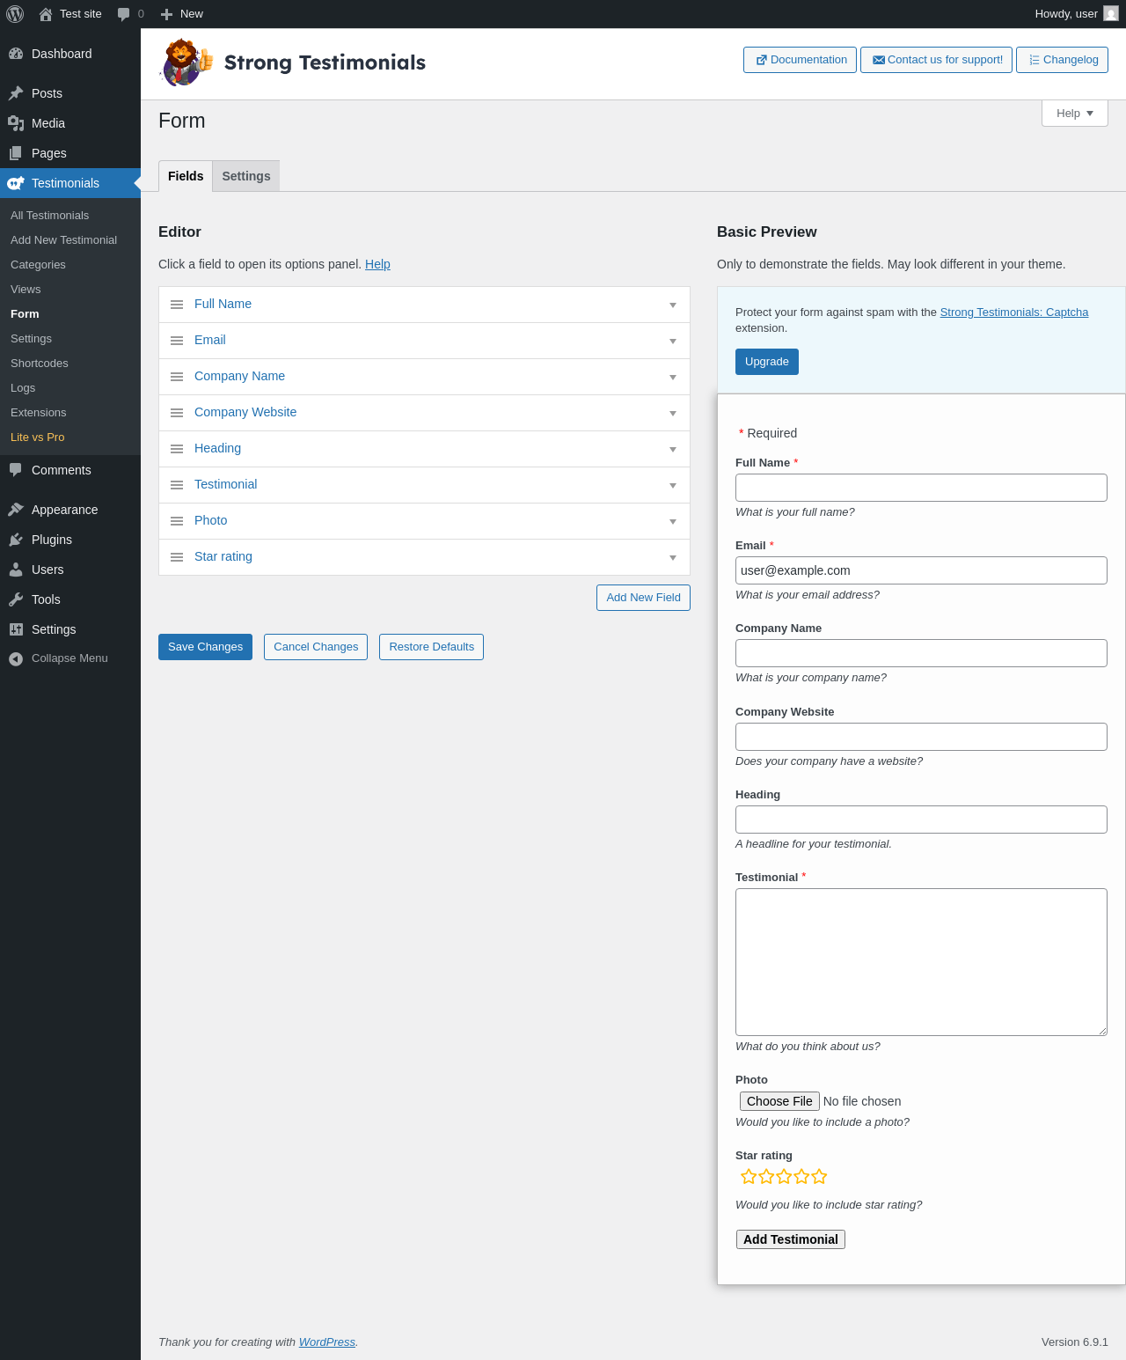Select the third star in Star rating
The image size is (1126, 1360).
(784, 1177)
